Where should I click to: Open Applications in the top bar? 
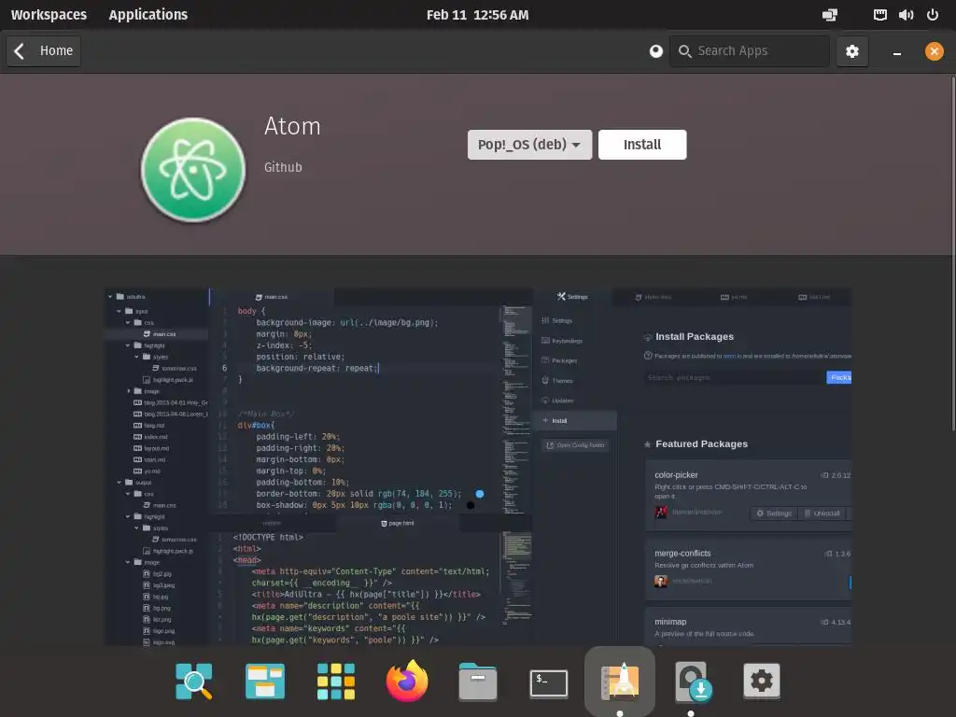click(148, 15)
